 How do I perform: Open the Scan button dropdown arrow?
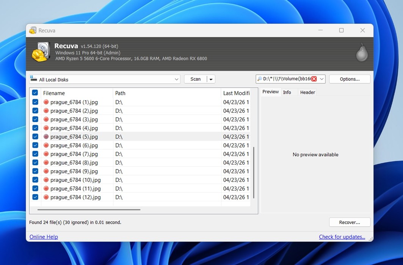(x=211, y=79)
